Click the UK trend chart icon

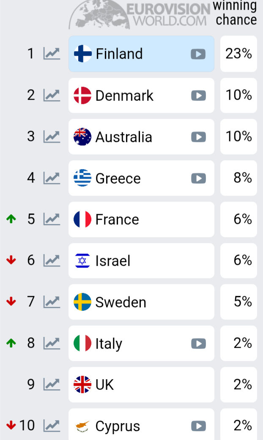(x=52, y=384)
